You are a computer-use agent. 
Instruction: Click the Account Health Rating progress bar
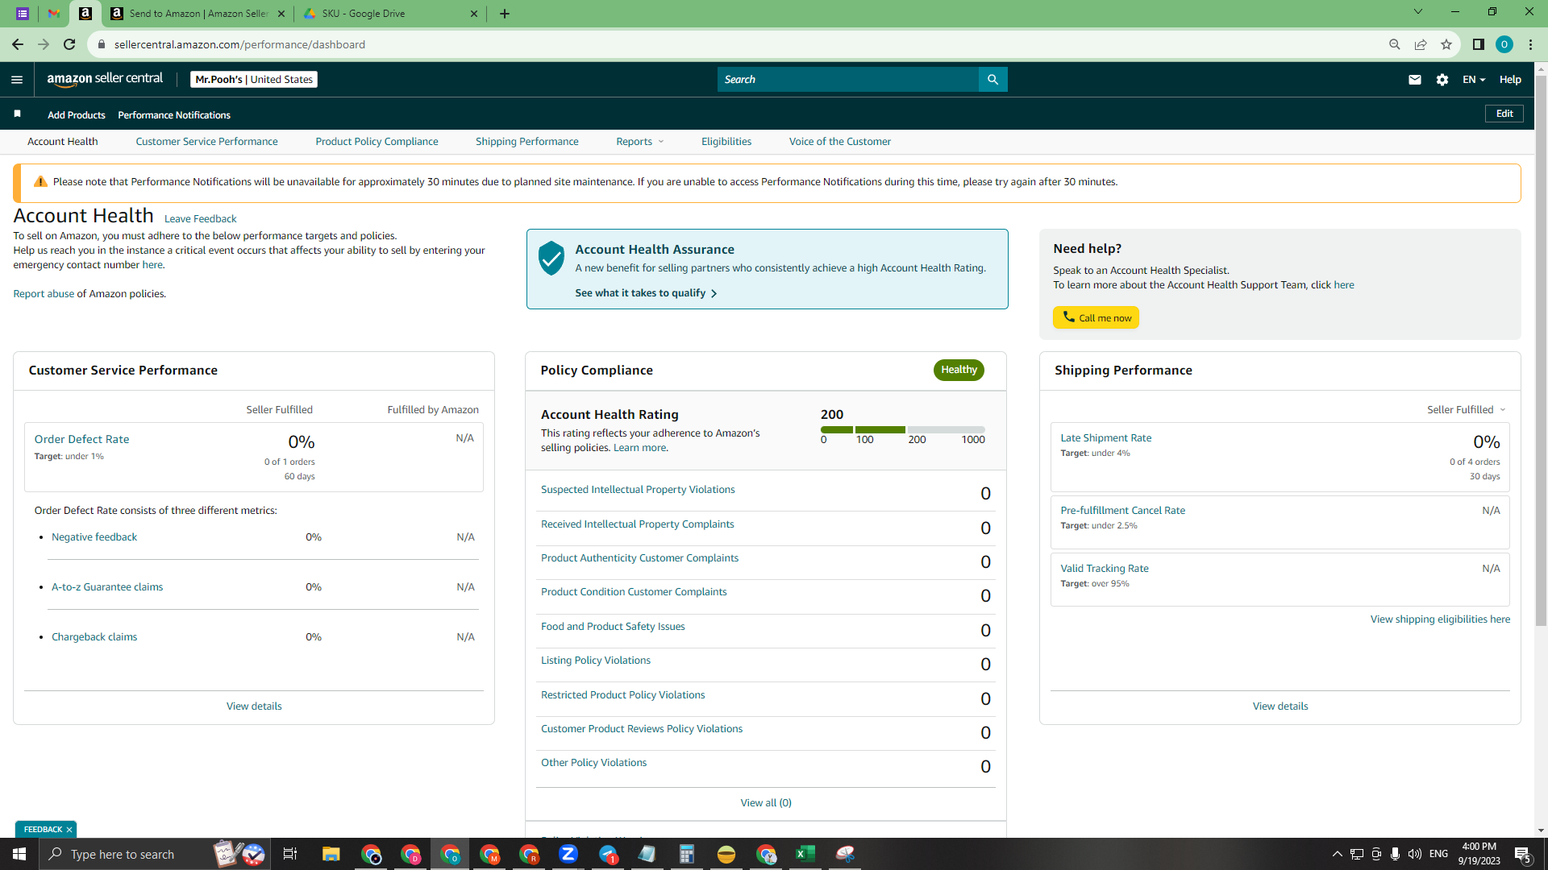point(903,430)
